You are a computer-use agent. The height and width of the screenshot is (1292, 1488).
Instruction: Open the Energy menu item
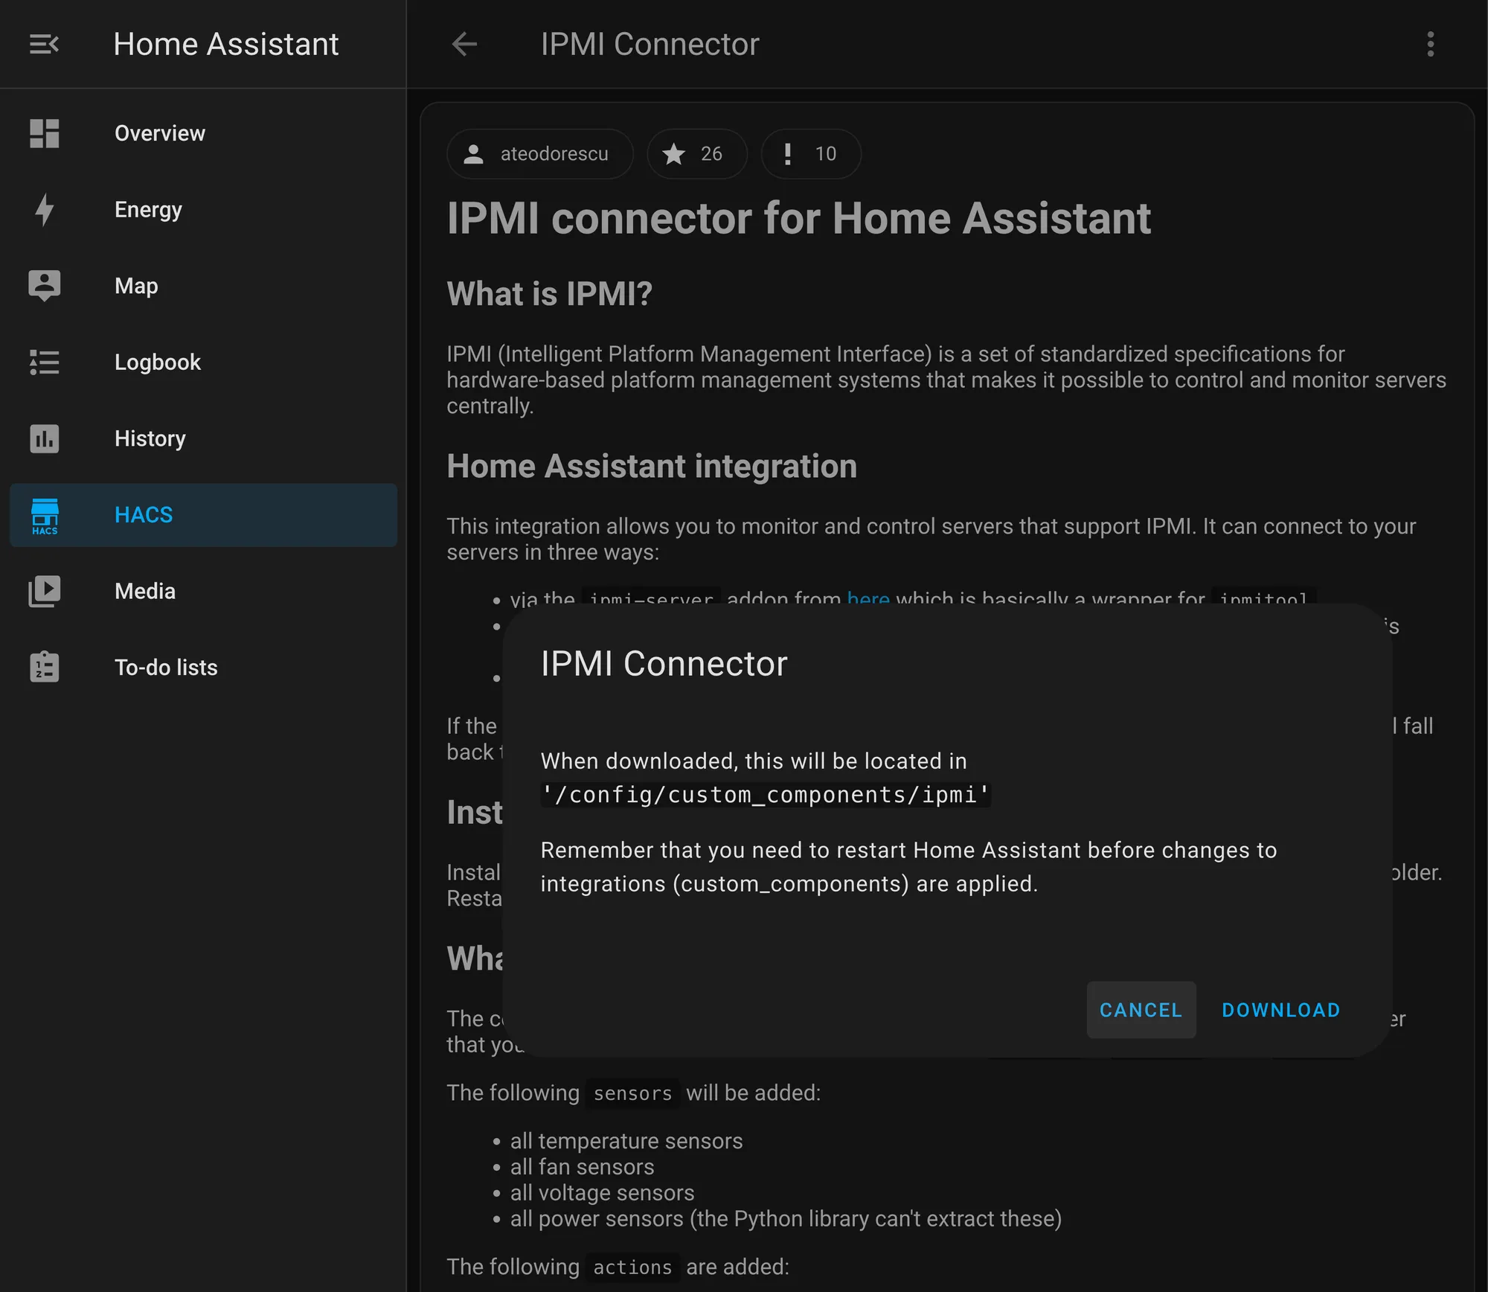(203, 210)
